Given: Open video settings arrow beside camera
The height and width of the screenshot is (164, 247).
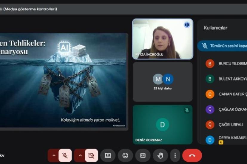Looking at the screenshot, I should point(80,155).
